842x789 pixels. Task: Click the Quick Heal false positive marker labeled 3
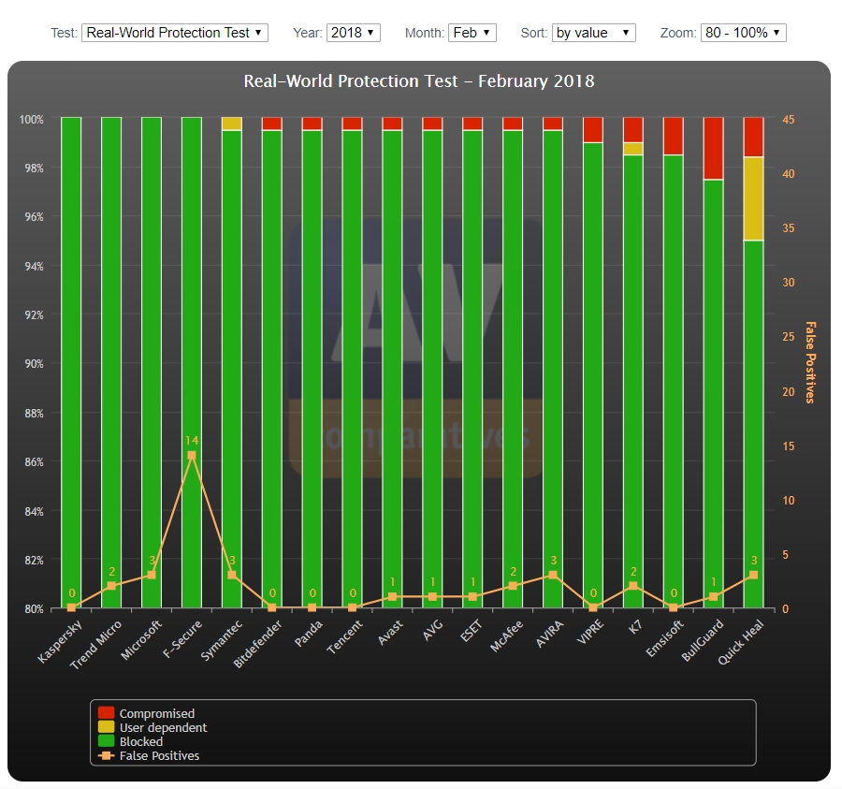pos(753,575)
